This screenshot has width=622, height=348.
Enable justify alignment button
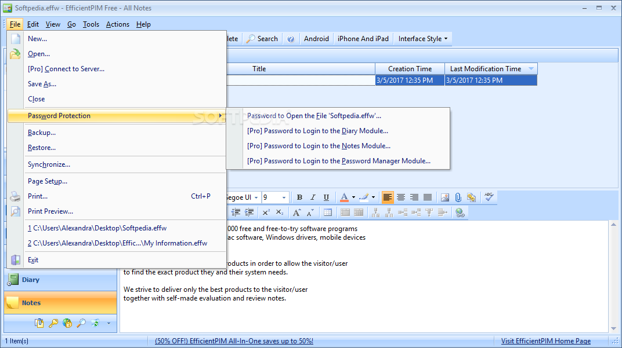click(x=428, y=197)
